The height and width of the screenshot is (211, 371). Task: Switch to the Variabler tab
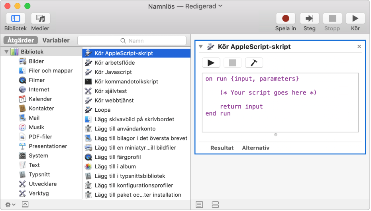(x=56, y=40)
